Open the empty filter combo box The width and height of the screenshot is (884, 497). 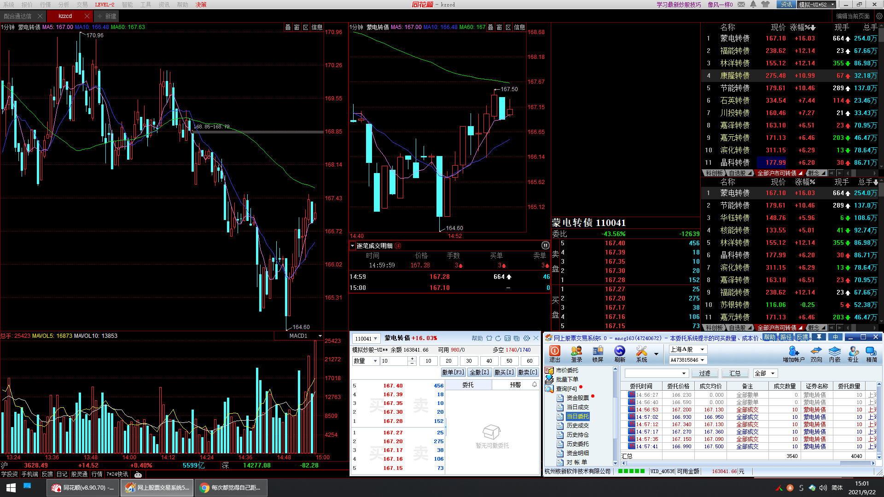tap(657, 373)
